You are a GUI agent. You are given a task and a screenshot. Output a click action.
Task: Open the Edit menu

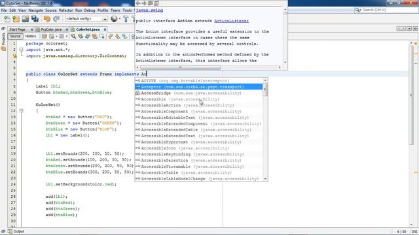click(12, 10)
